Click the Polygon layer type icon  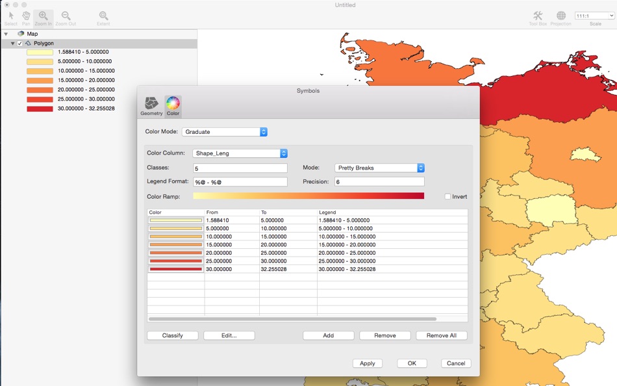pos(28,44)
